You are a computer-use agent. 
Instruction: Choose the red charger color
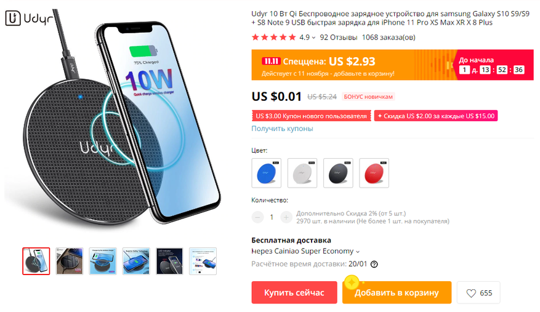click(374, 173)
